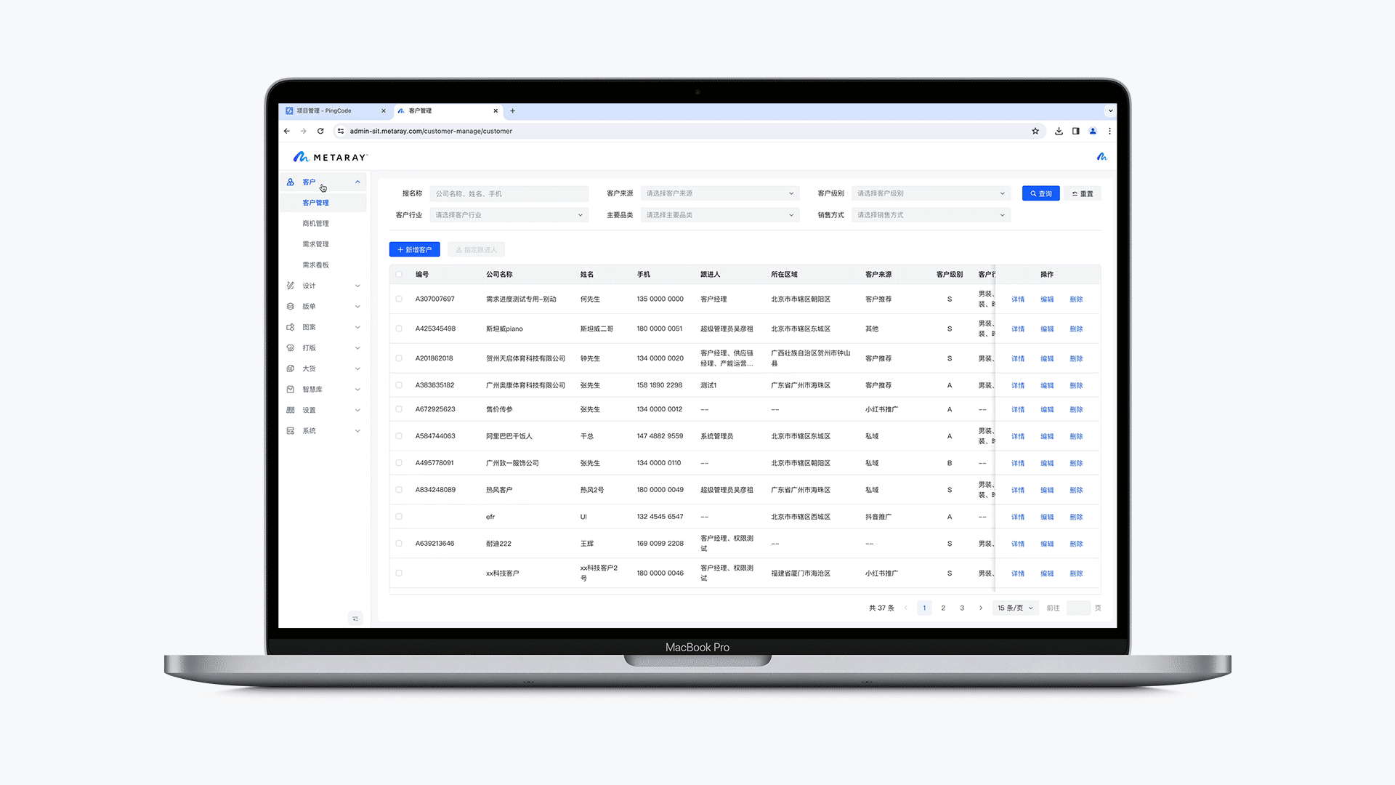Check the row checkbox for A307007697
The width and height of the screenshot is (1395, 785).
[x=399, y=299]
